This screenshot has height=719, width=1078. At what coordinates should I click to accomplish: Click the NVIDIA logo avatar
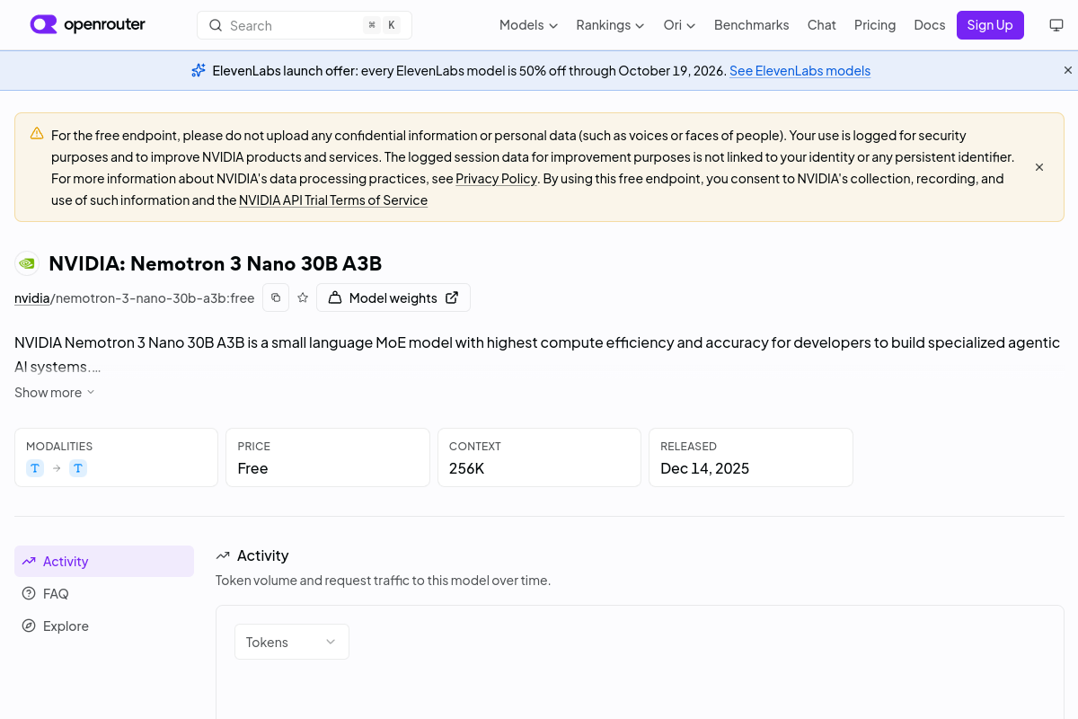click(27, 263)
